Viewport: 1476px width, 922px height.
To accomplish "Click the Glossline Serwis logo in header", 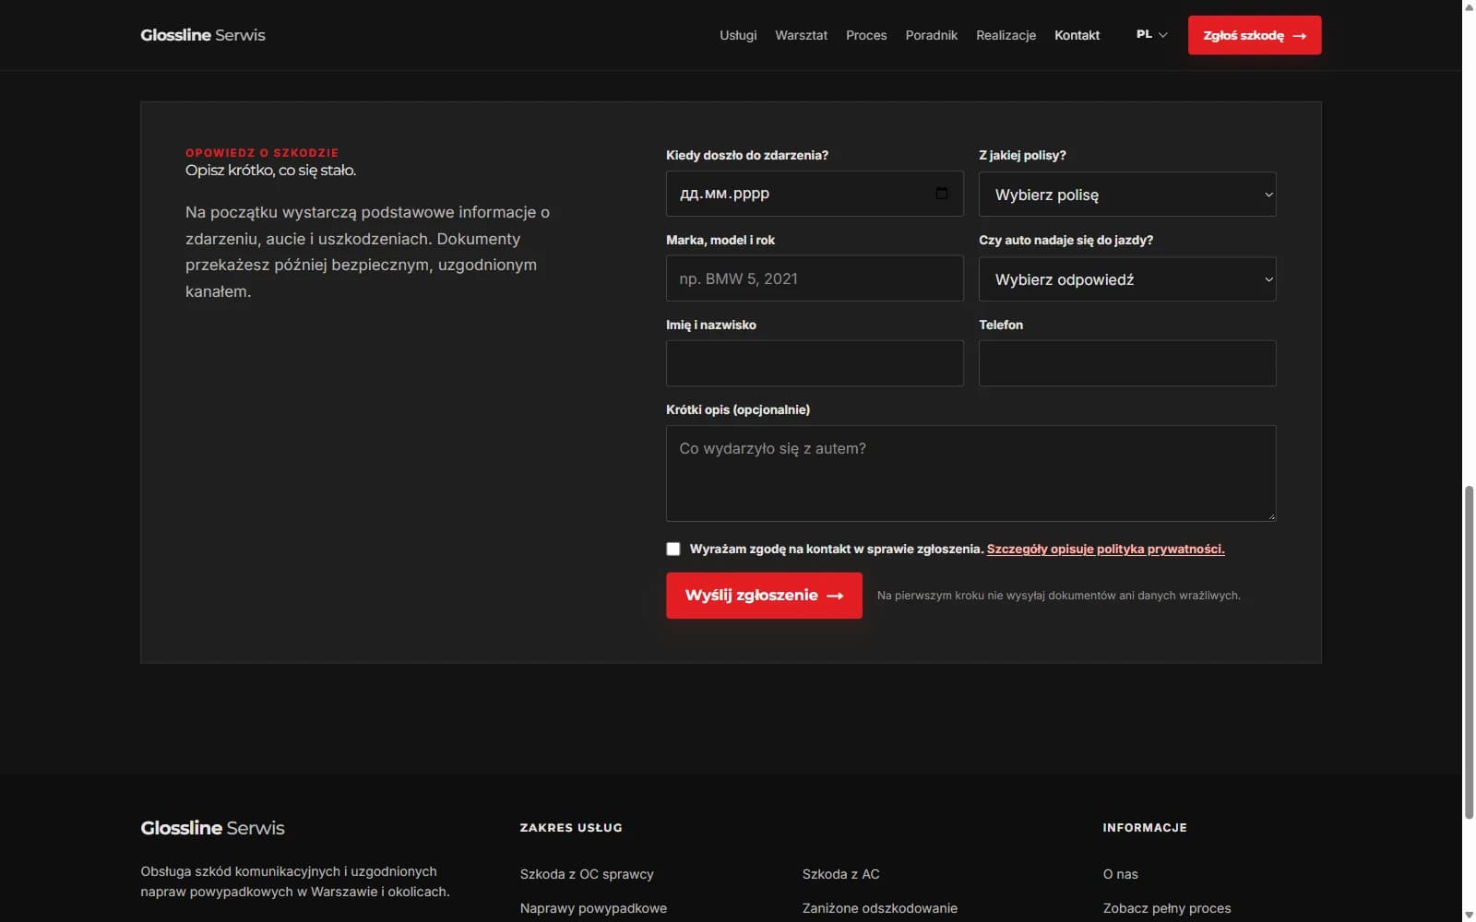I will click(203, 35).
